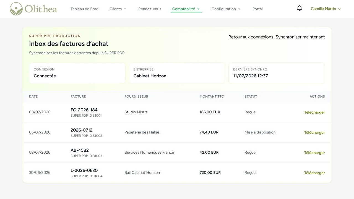Download invoice L-2026-0630 via Télécharger
Screen dimensions: 354x199
[x=314, y=173]
